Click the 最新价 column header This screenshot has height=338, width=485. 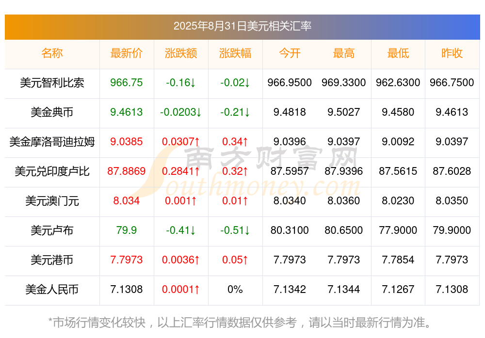click(127, 53)
